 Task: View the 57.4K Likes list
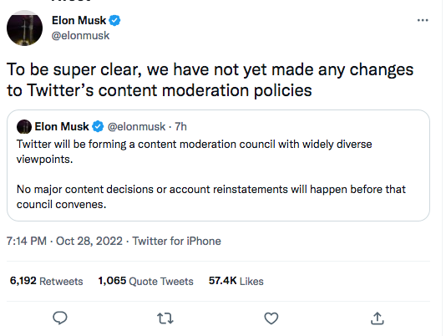[x=236, y=281]
